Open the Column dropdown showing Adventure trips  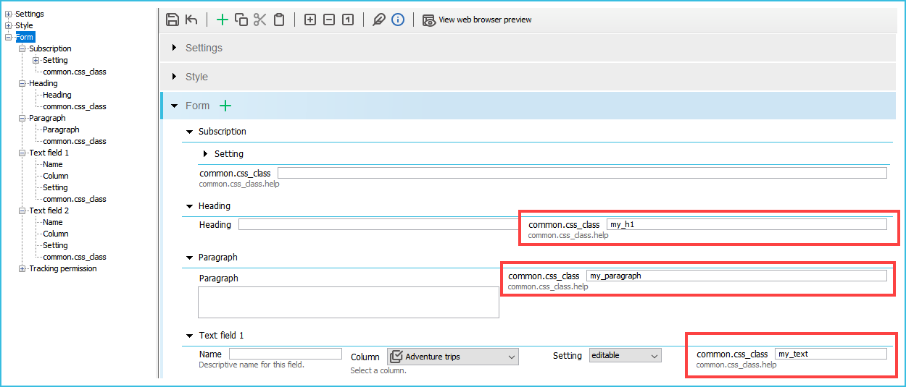453,357
